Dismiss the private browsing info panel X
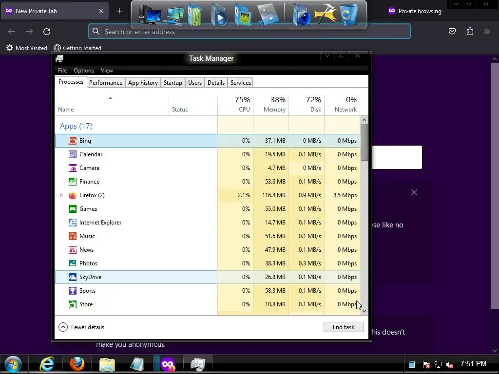This screenshot has width=499, height=374. (414, 192)
